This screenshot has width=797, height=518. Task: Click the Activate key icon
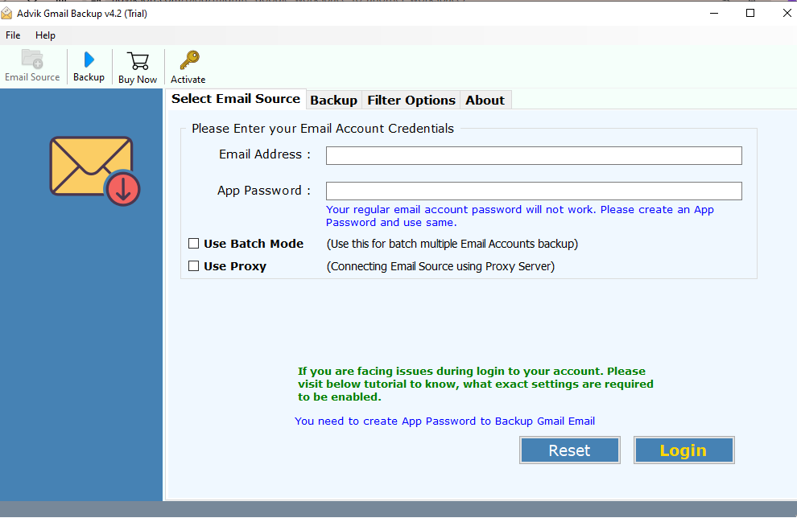pyautogui.click(x=188, y=67)
